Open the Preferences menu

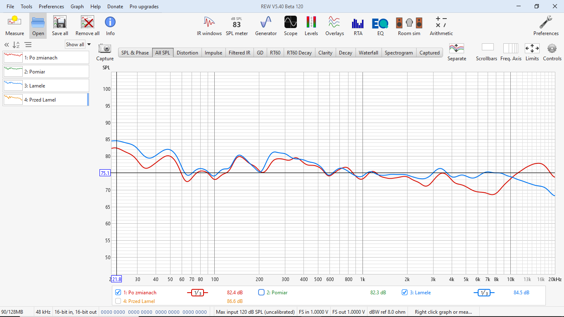click(x=51, y=7)
